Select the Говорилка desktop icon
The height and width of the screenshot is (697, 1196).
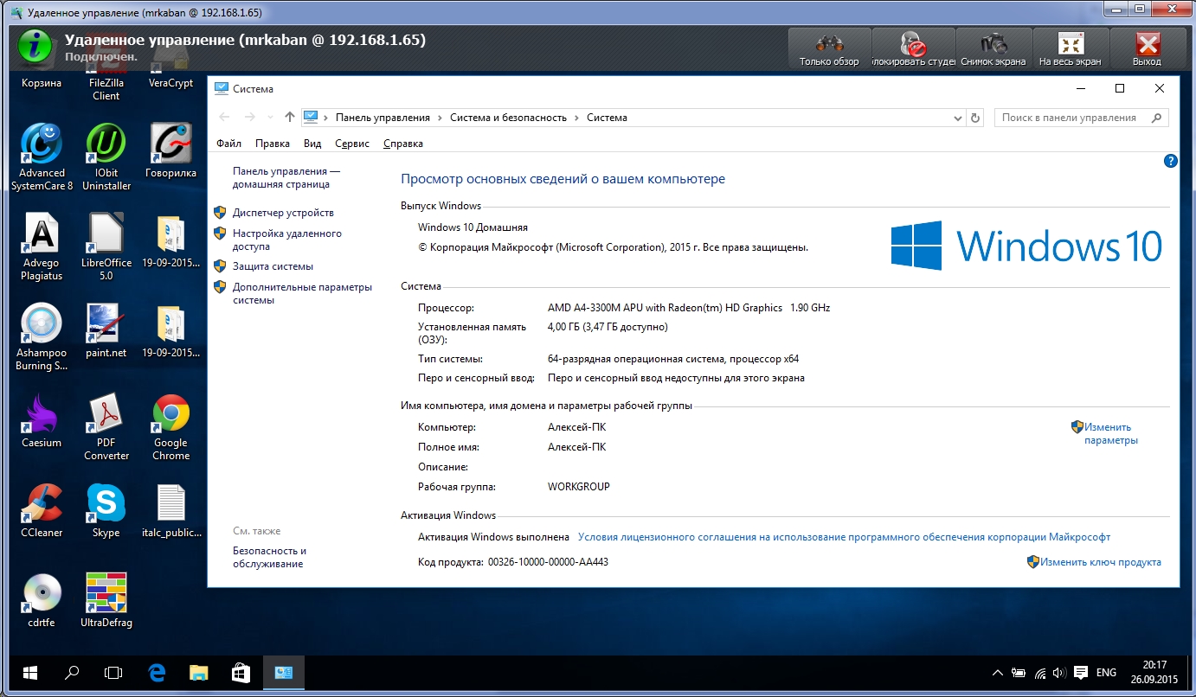tap(170, 150)
